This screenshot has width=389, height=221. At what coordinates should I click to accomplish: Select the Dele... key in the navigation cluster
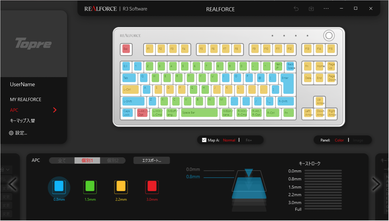(308, 78)
